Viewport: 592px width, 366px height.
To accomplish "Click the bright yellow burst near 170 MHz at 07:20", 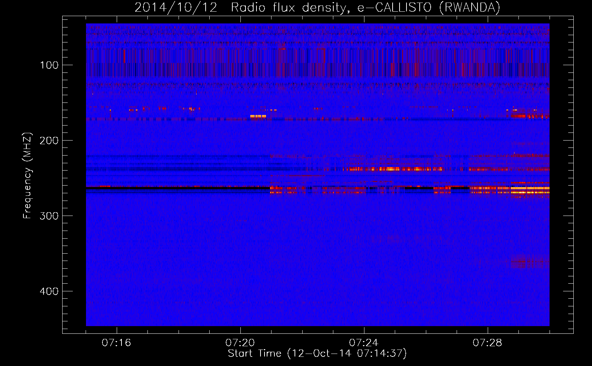I will pyautogui.click(x=258, y=116).
